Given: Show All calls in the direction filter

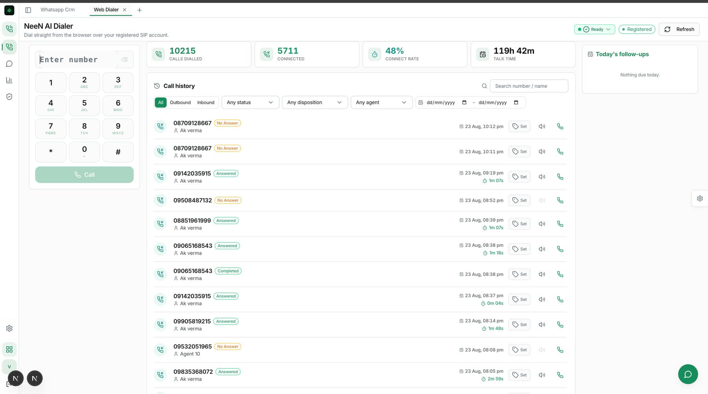Looking at the screenshot, I should tap(160, 102).
